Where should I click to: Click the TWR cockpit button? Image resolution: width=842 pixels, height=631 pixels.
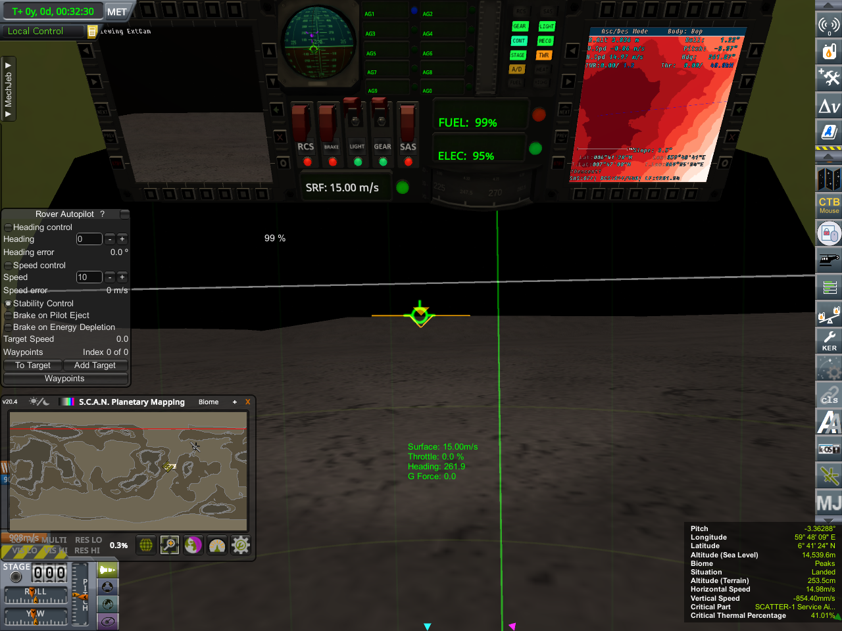[x=543, y=55]
